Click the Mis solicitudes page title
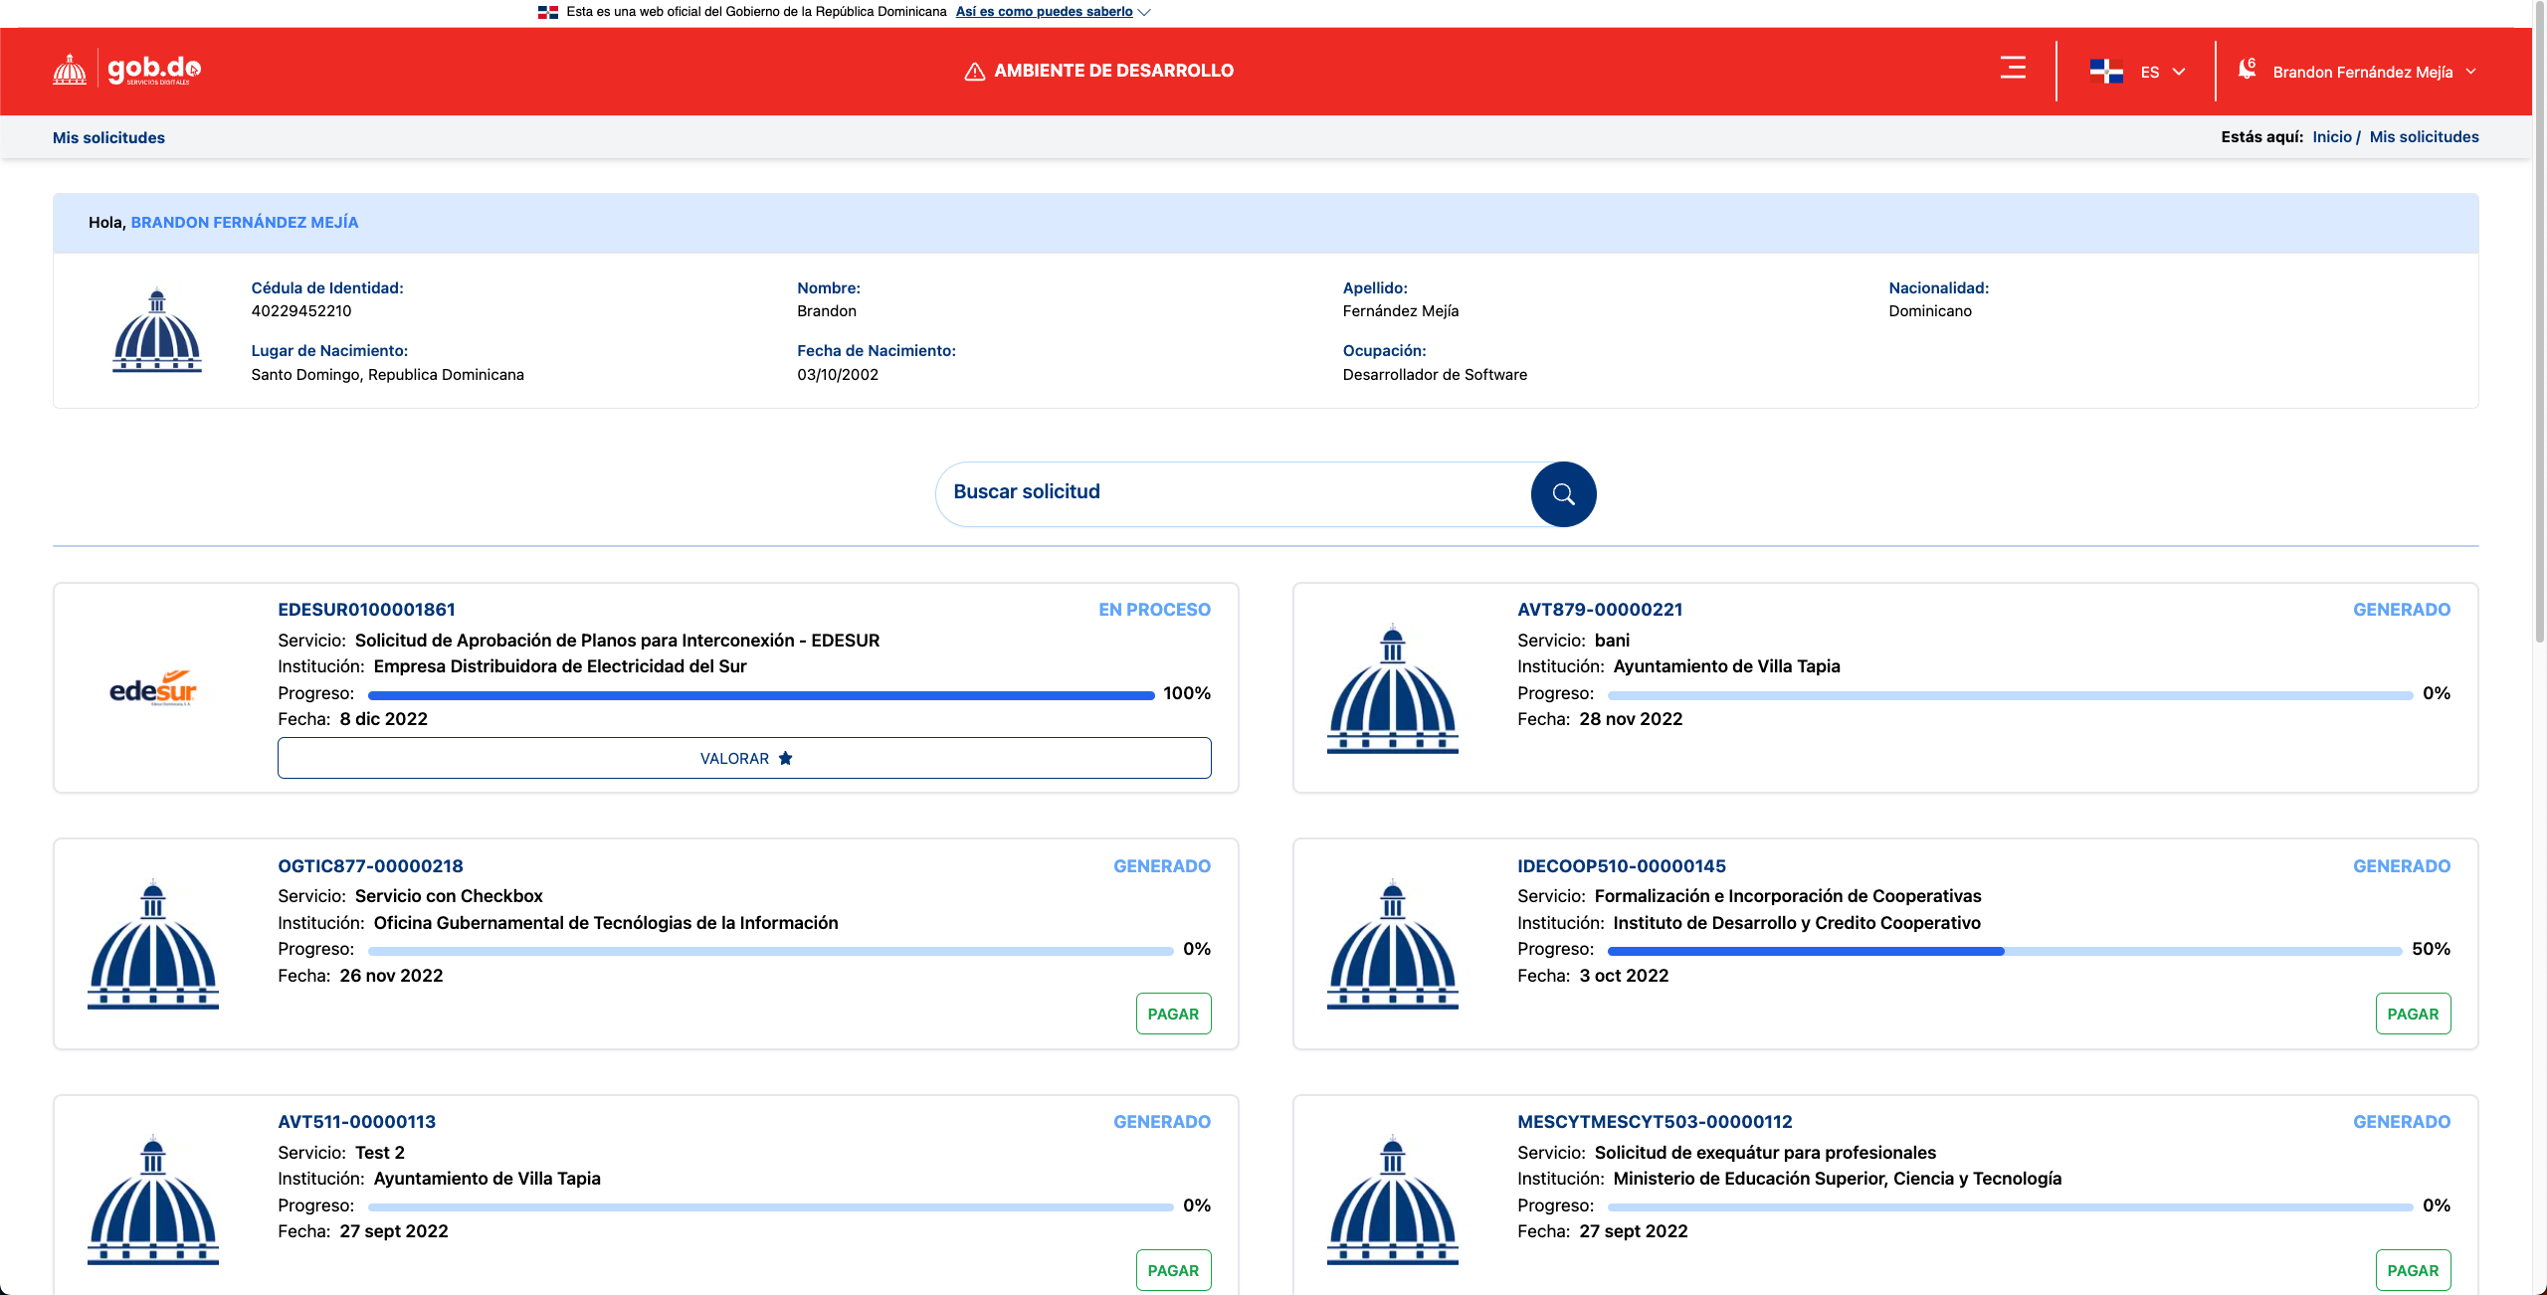The width and height of the screenshot is (2547, 1295). (x=108, y=138)
